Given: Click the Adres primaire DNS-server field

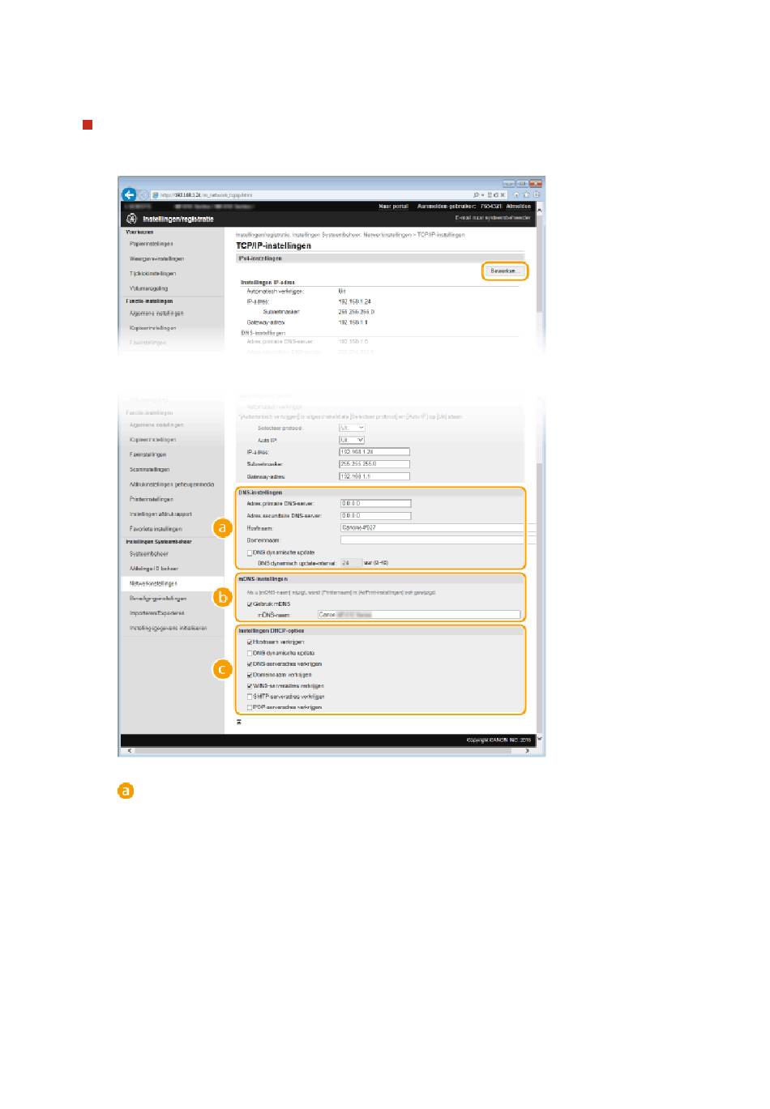Looking at the screenshot, I should [376, 503].
